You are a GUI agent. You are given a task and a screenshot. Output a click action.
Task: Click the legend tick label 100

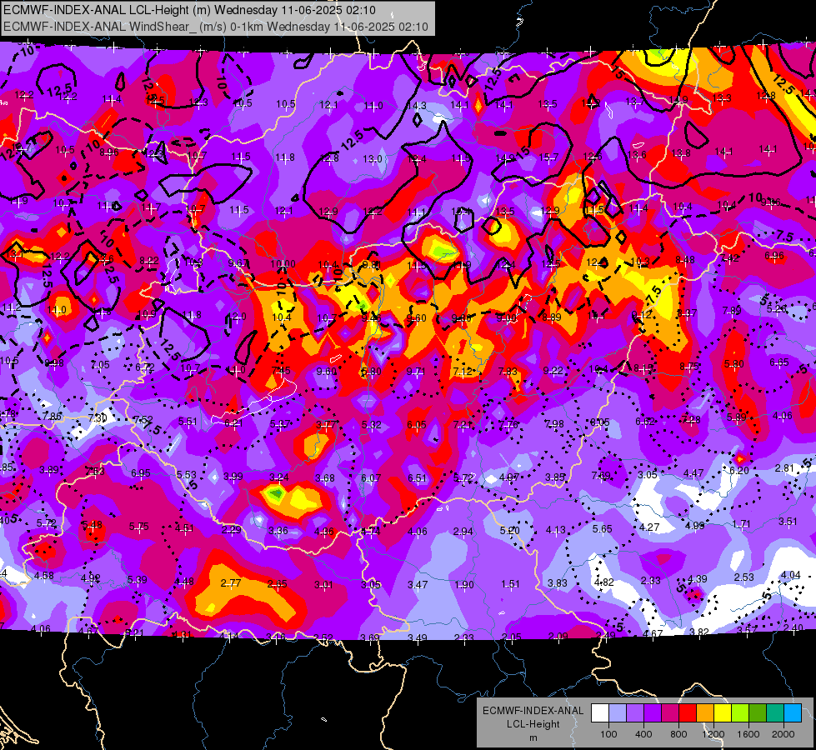tap(608, 734)
